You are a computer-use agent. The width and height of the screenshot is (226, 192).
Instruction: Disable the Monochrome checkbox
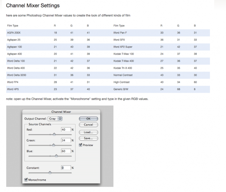(x=26, y=180)
